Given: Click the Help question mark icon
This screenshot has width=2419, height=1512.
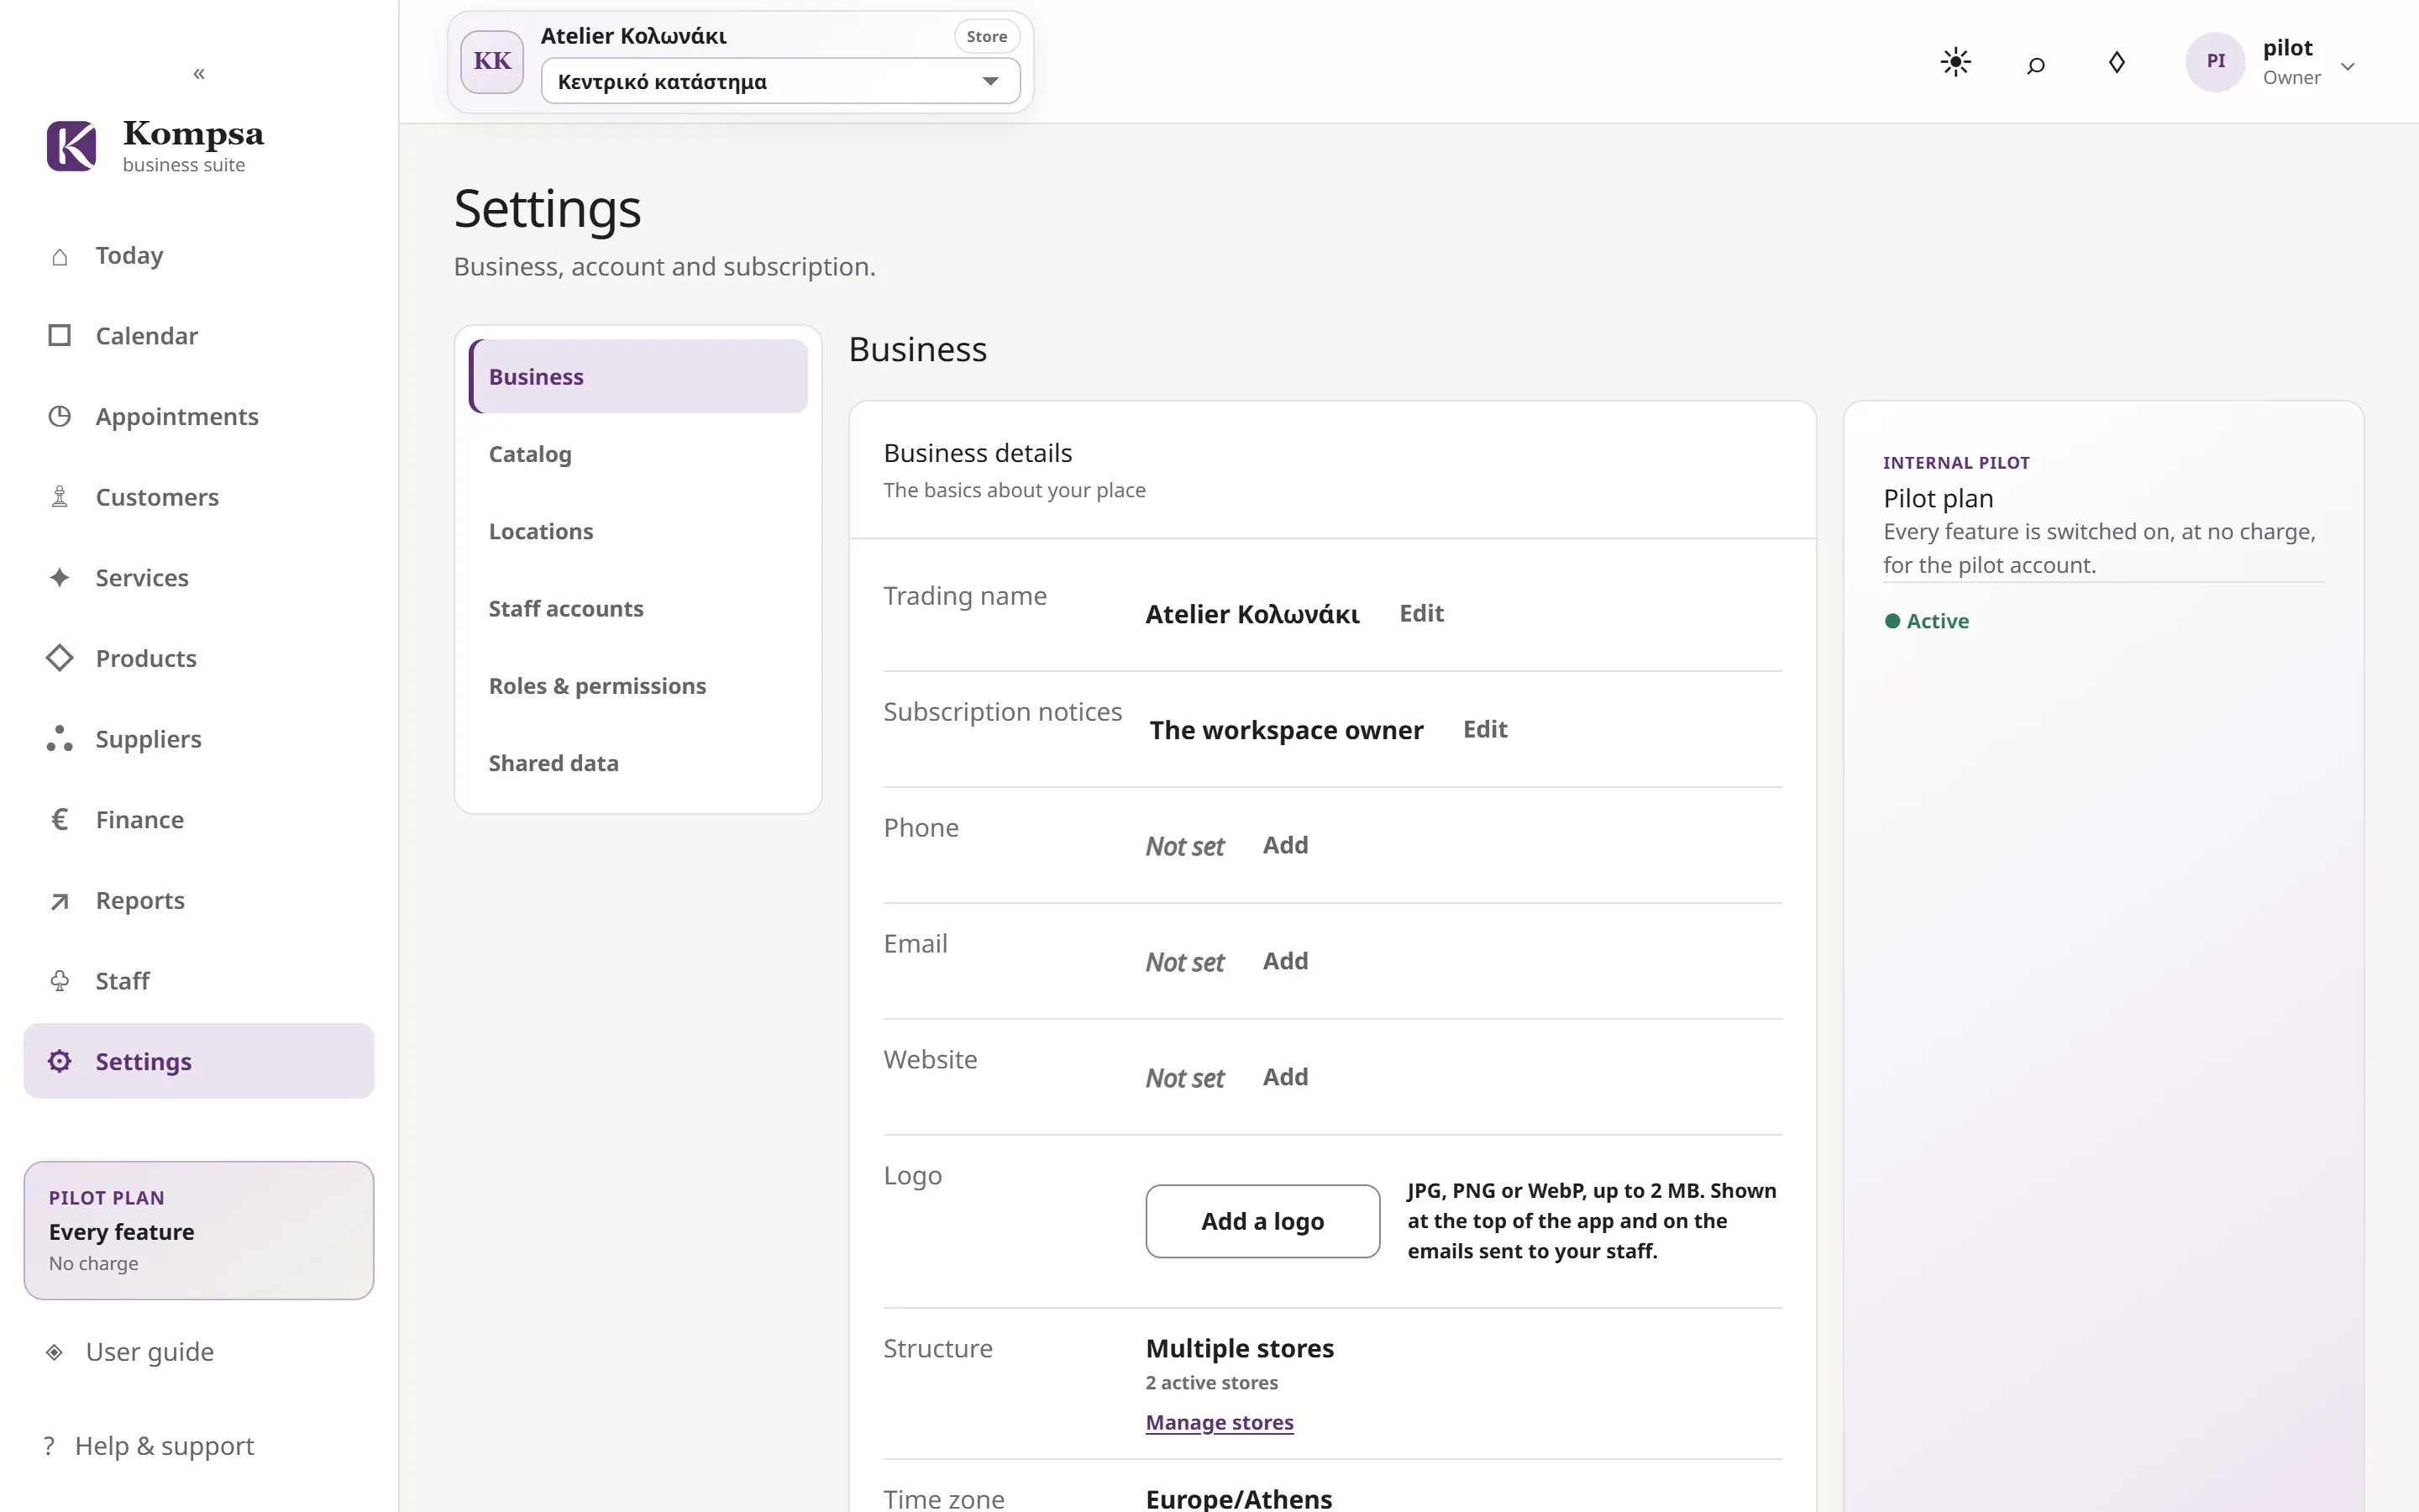Looking at the screenshot, I should tap(49, 1446).
